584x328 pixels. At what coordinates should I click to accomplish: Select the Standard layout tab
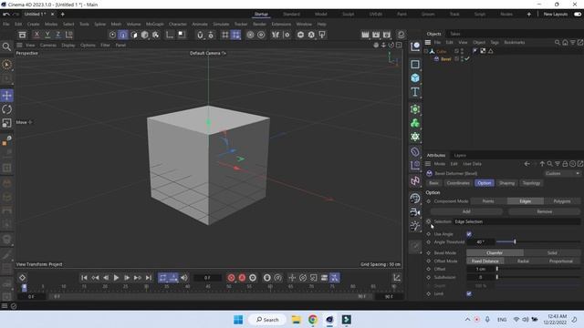[291, 15]
